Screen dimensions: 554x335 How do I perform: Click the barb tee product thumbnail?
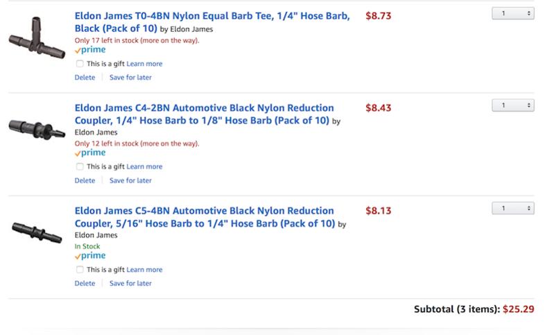point(37,38)
